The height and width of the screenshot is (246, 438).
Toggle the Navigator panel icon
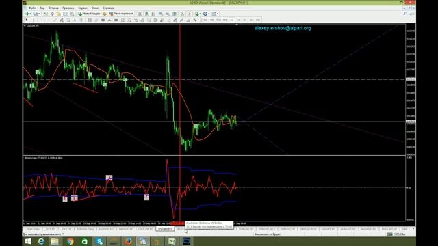[58, 14]
